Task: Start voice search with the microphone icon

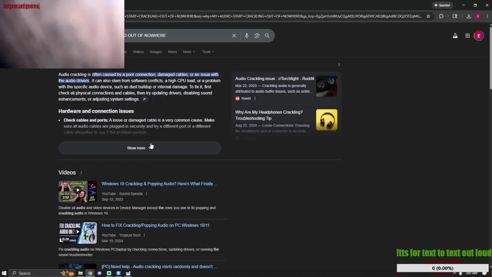Action: click(247, 35)
